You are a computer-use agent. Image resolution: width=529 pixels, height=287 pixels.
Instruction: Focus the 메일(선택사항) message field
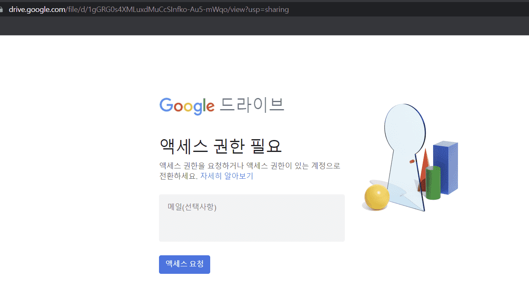(x=252, y=218)
